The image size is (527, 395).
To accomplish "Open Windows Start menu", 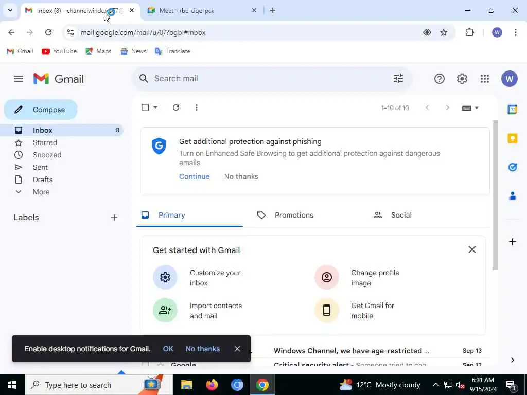I will tap(12, 385).
